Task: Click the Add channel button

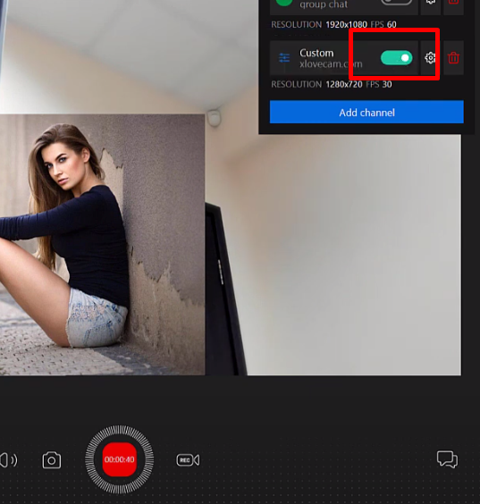Action: tap(366, 113)
